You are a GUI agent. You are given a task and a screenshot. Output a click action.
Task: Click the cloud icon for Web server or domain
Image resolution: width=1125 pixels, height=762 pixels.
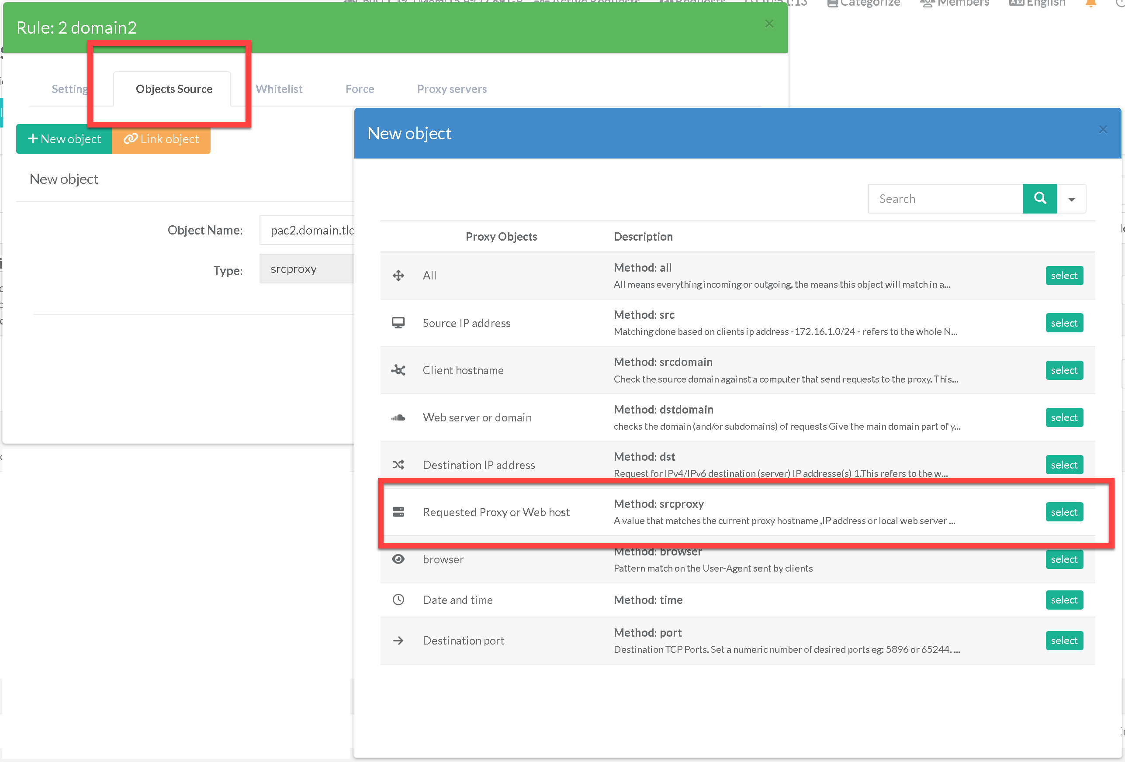pyautogui.click(x=398, y=417)
